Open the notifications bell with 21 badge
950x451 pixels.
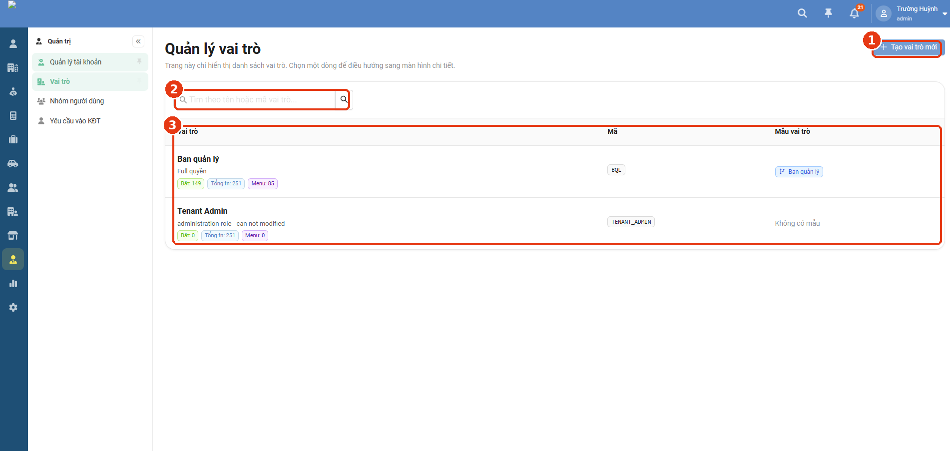tap(855, 13)
